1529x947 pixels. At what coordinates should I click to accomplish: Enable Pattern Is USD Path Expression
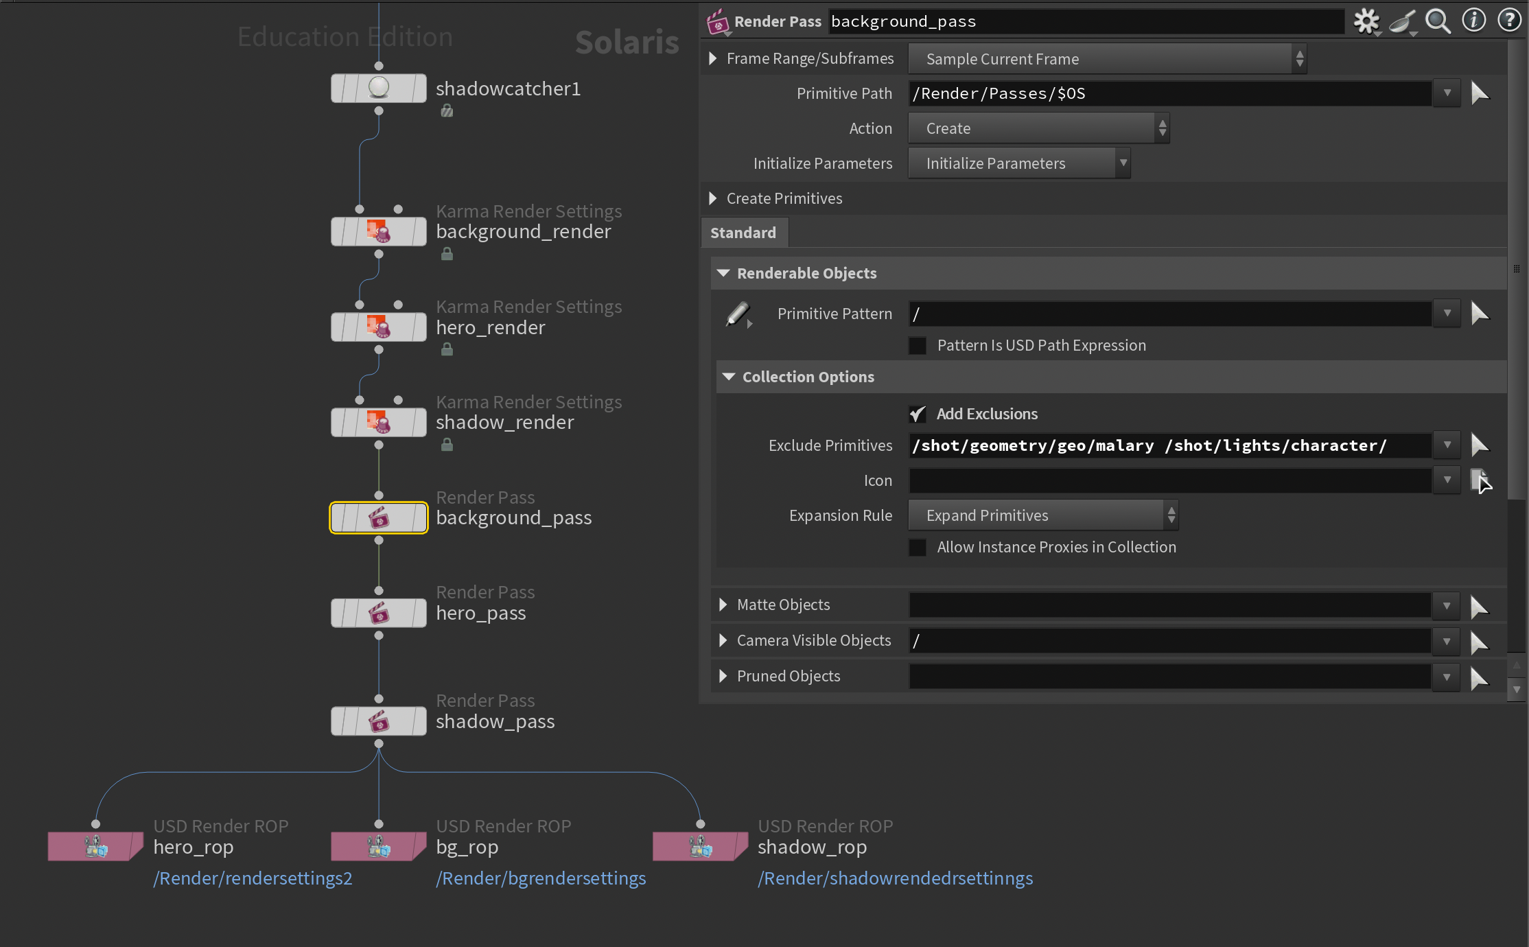(918, 345)
